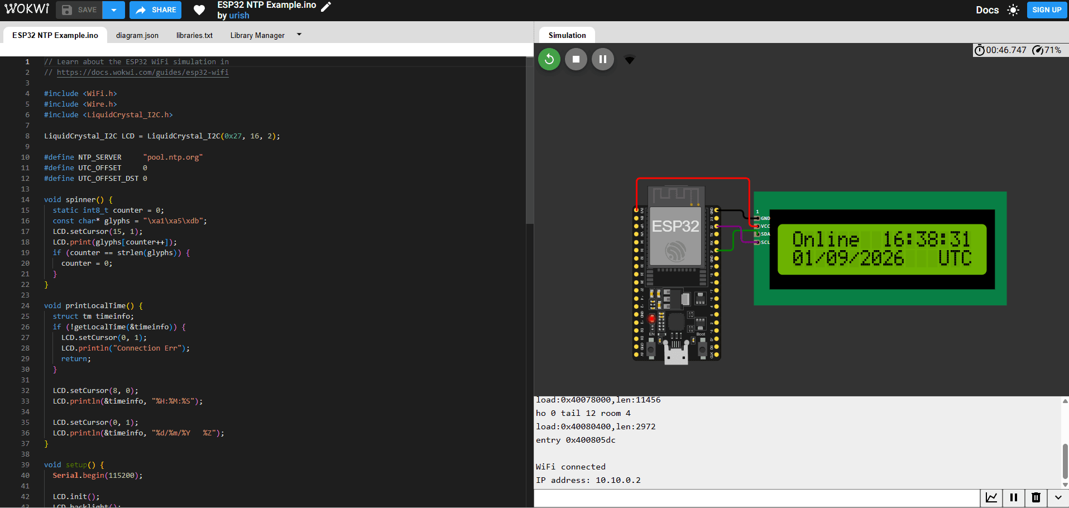The width and height of the screenshot is (1069, 508).
Task: Click the simulation timer 00:46.747
Action: [x=1000, y=50]
